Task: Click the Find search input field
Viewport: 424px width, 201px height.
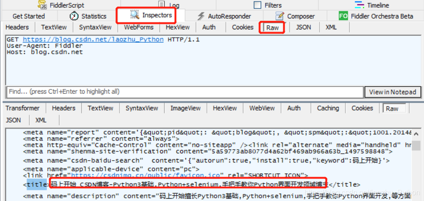Action: [185, 92]
